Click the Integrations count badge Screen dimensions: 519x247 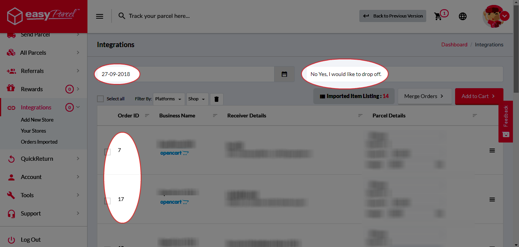tap(69, 108)
